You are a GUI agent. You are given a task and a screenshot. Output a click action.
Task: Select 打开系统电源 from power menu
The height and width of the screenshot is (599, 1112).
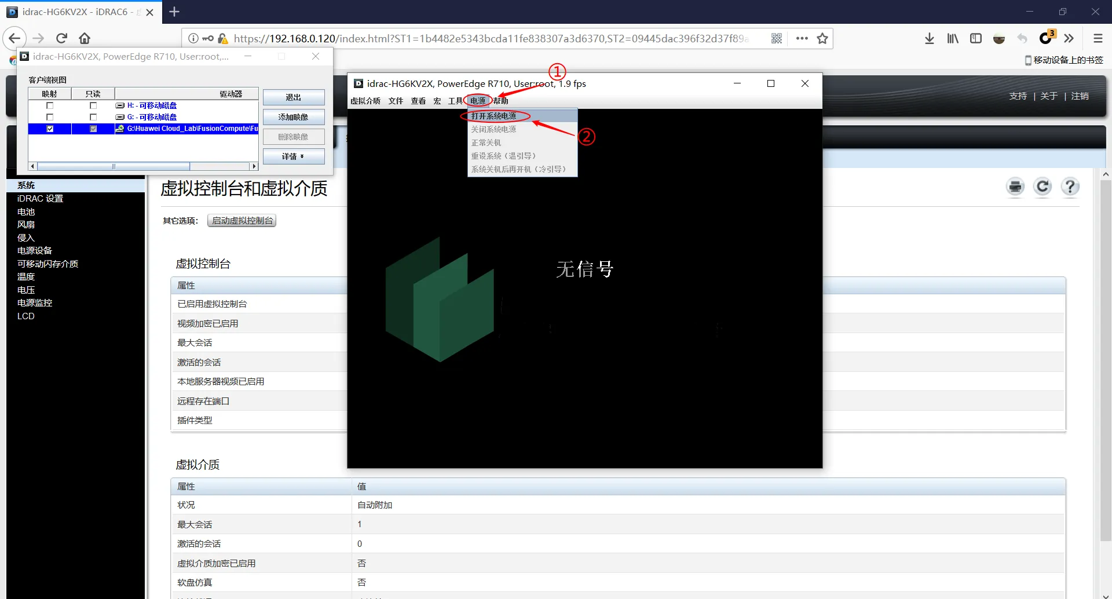522,116
